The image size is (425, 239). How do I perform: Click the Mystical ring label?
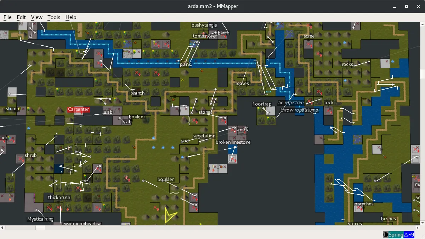tap(40, 219)
